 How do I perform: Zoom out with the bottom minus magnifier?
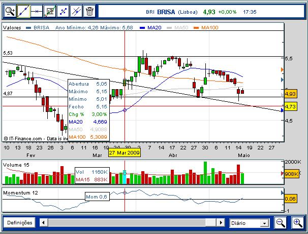coord(281,223)
